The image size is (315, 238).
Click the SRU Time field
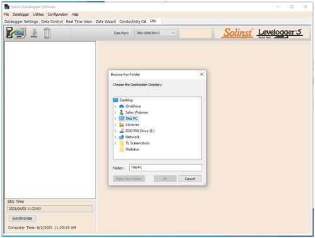click(50, 208)
